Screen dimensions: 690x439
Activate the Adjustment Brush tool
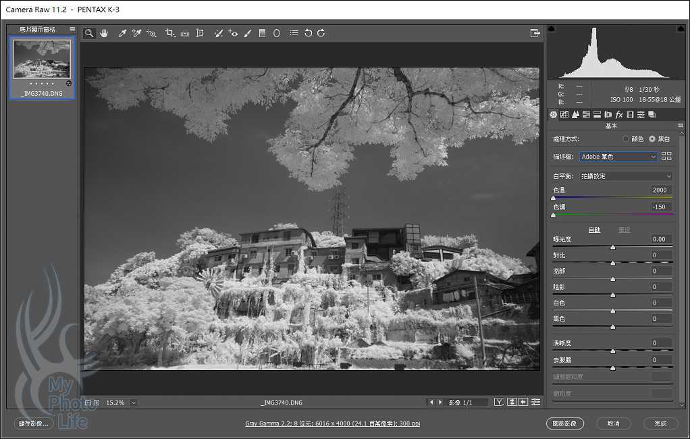pos(248,33)
